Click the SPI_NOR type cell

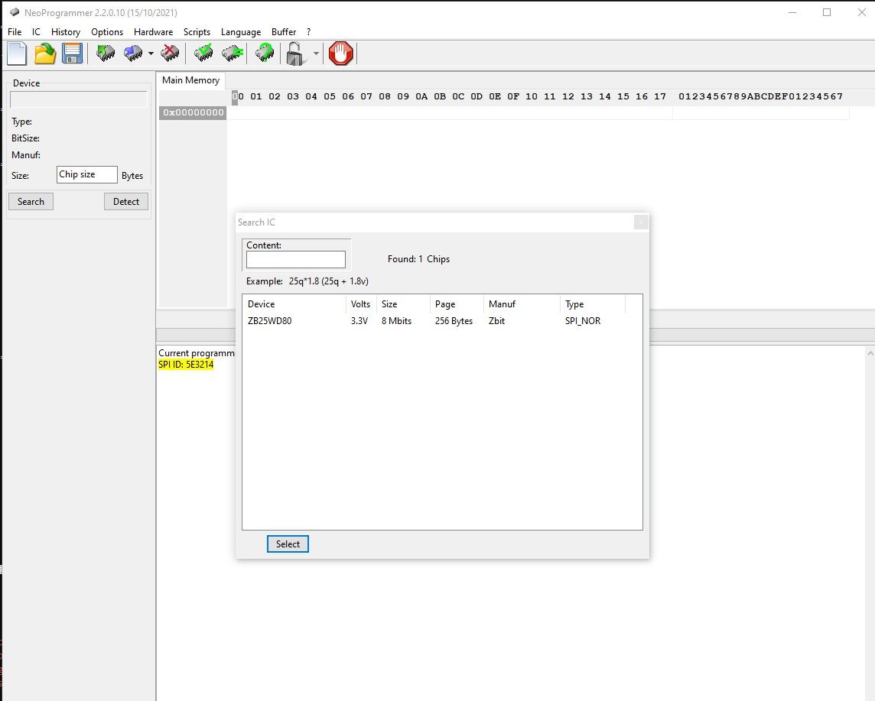point(583,320)
